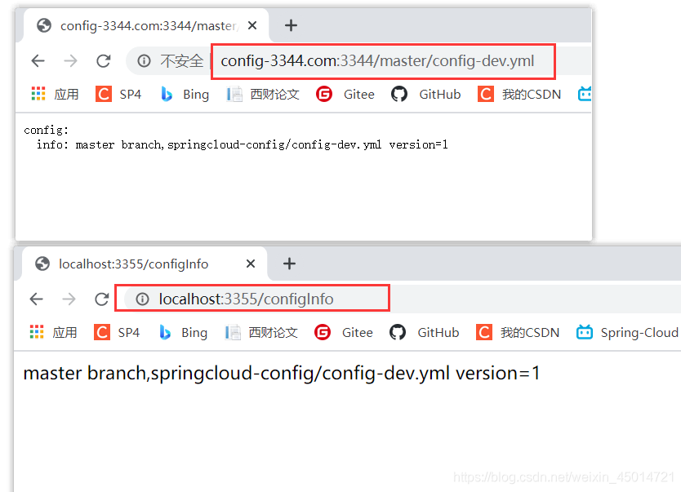Reload the localhost:3355 page
The width and height of the screenshot is (681, 492).
(x=101, y=299)
